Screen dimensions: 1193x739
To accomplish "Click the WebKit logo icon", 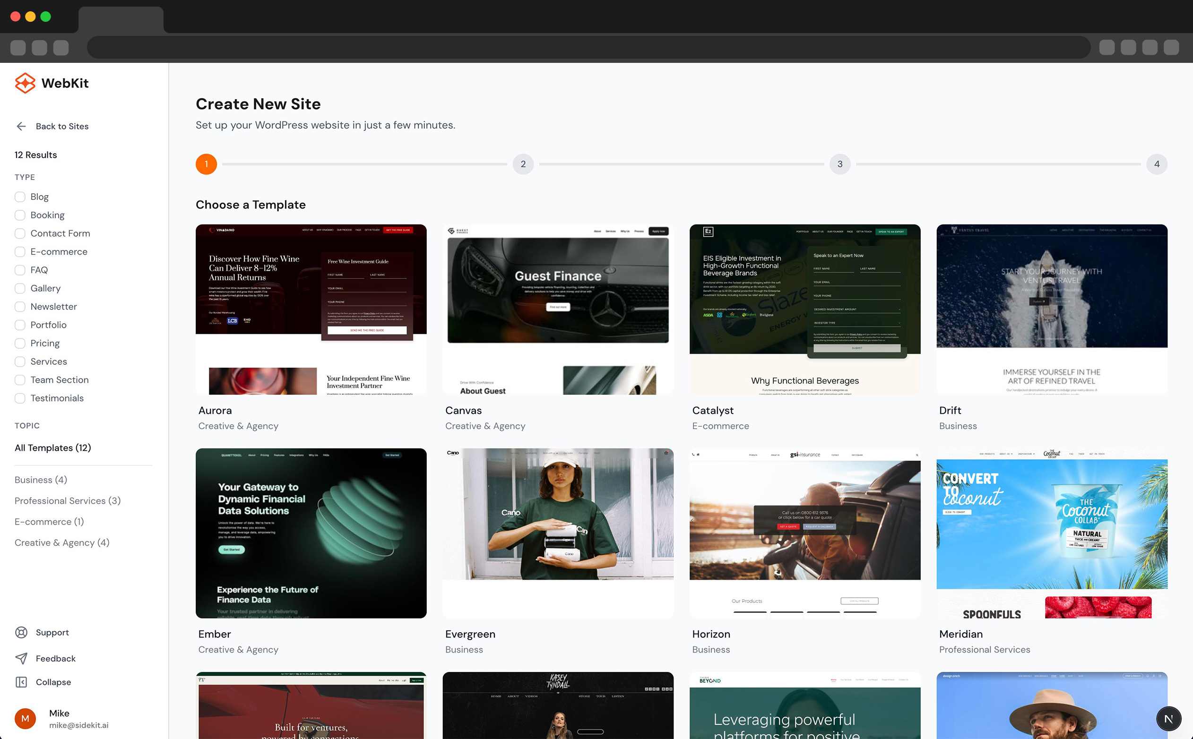I will [25, 83].
